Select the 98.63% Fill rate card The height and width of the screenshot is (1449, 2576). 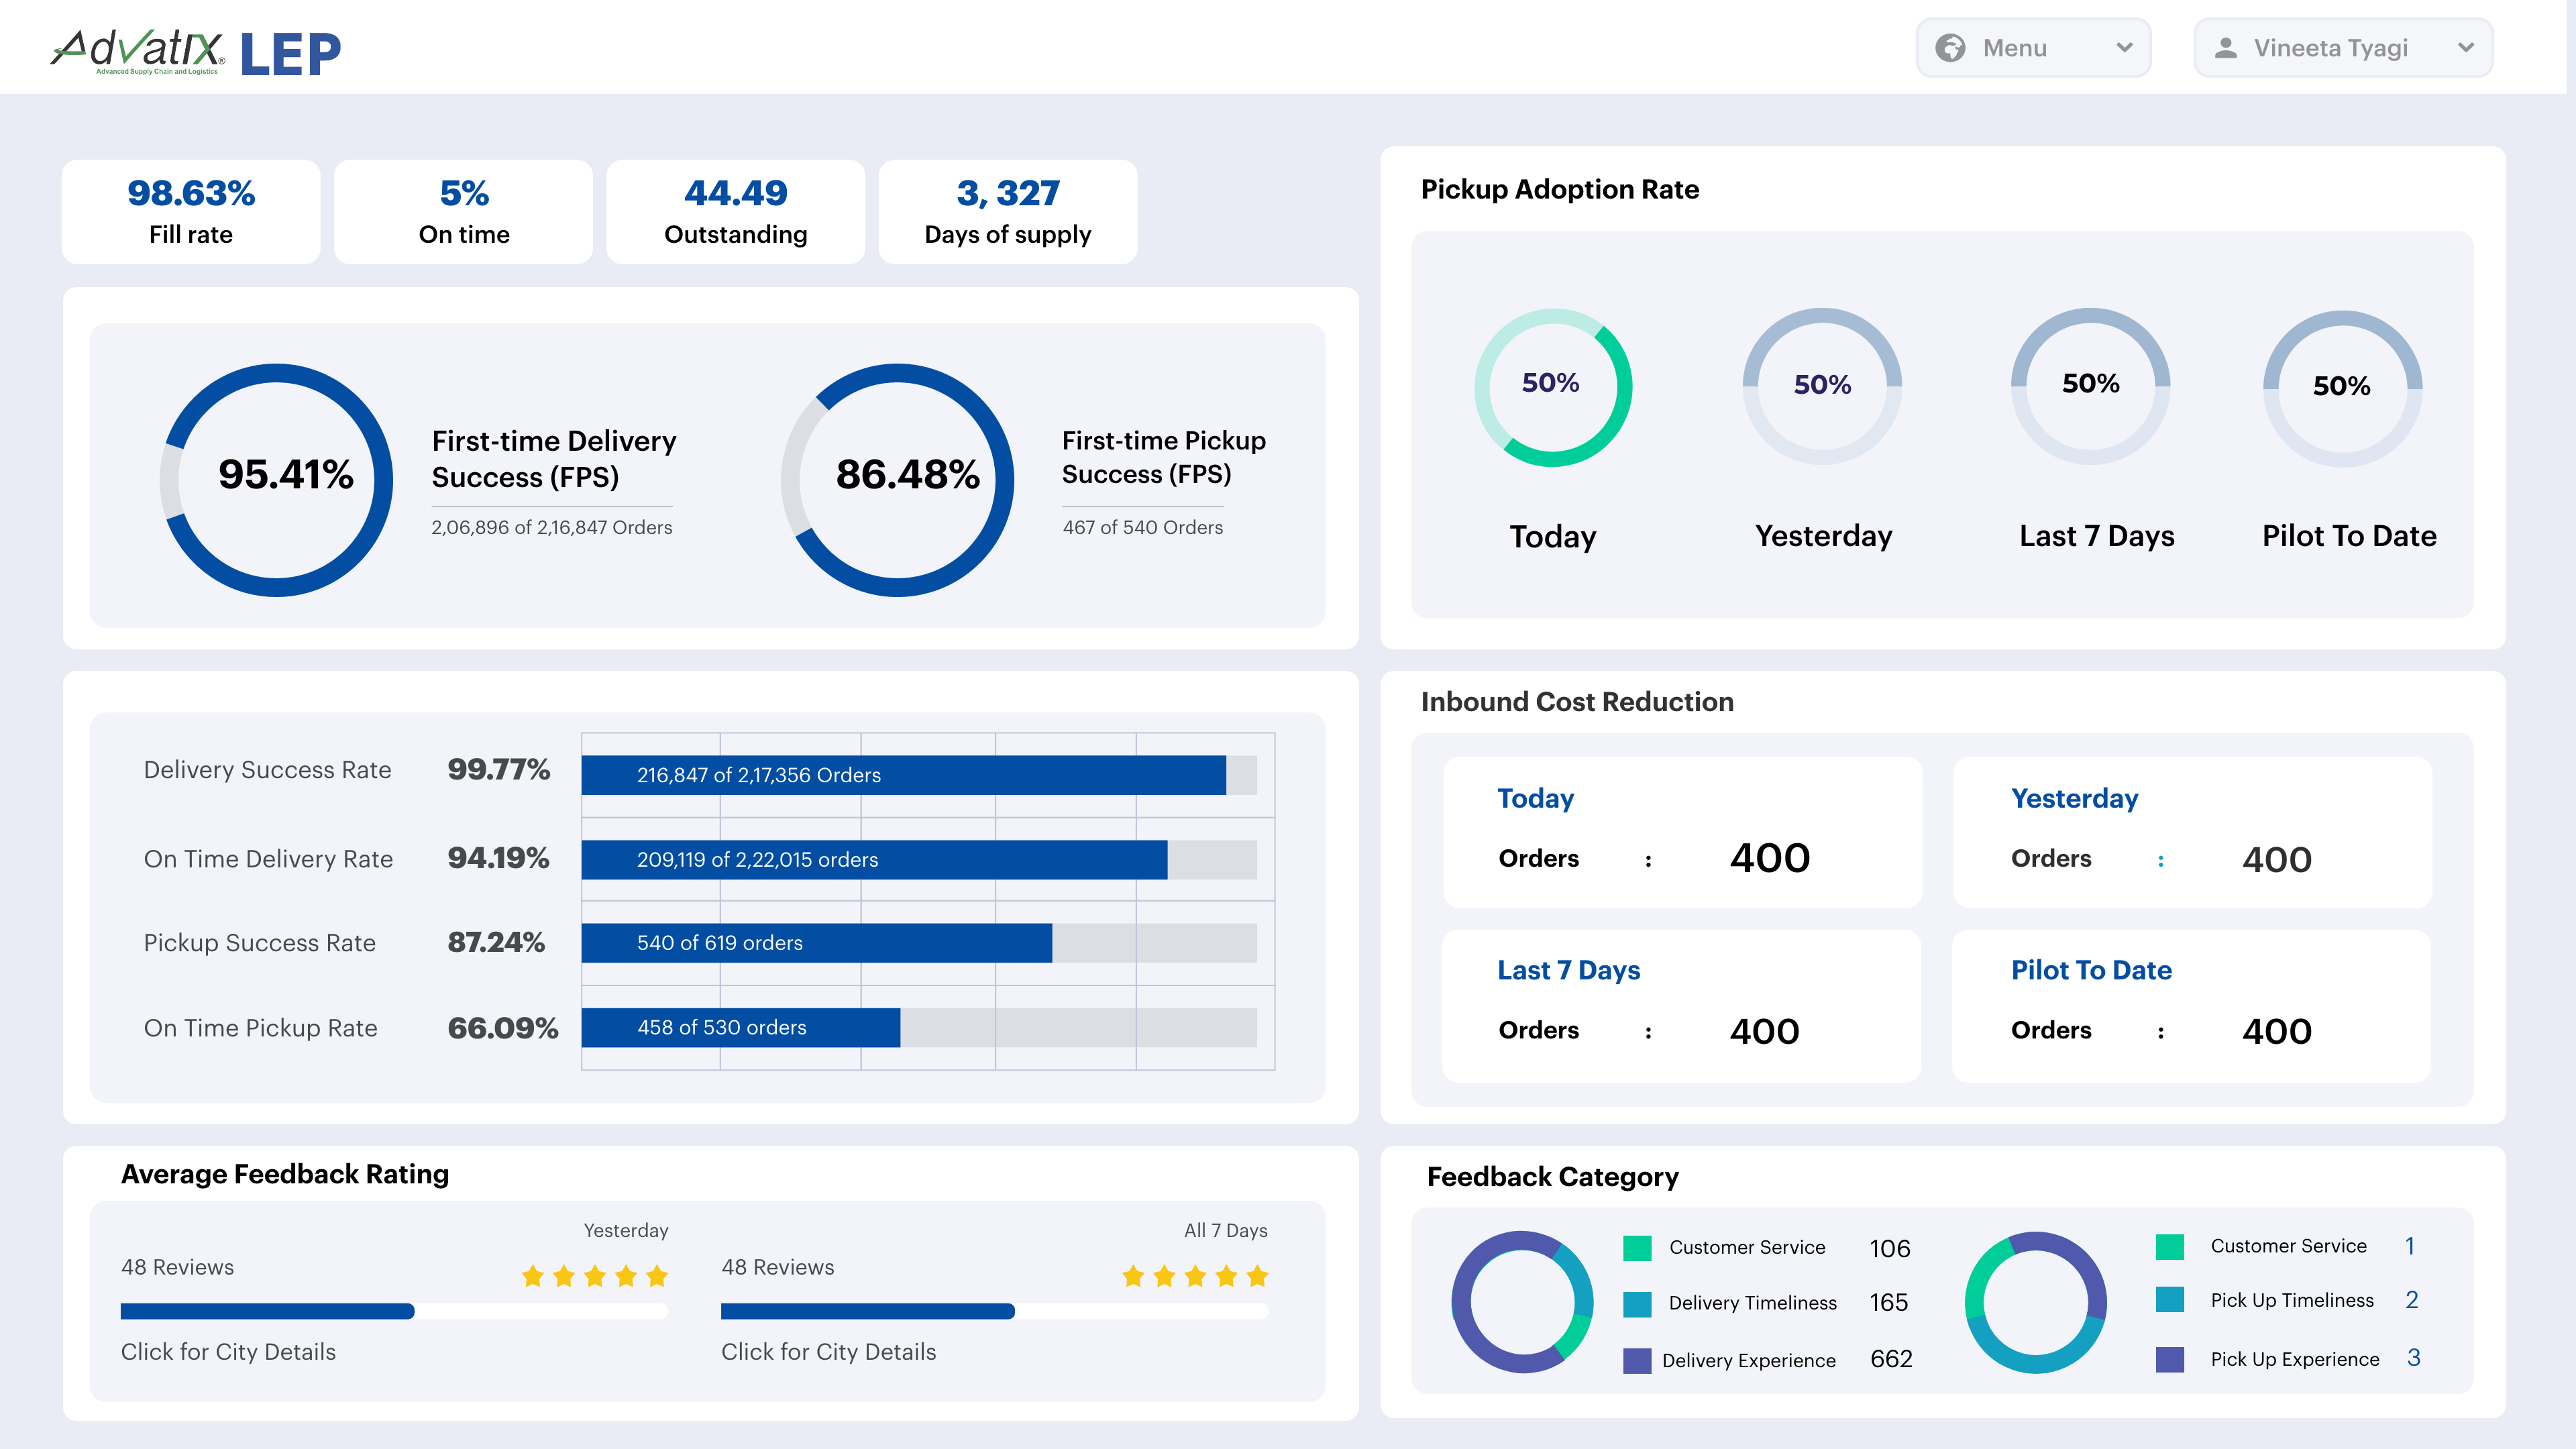(191, 211)
